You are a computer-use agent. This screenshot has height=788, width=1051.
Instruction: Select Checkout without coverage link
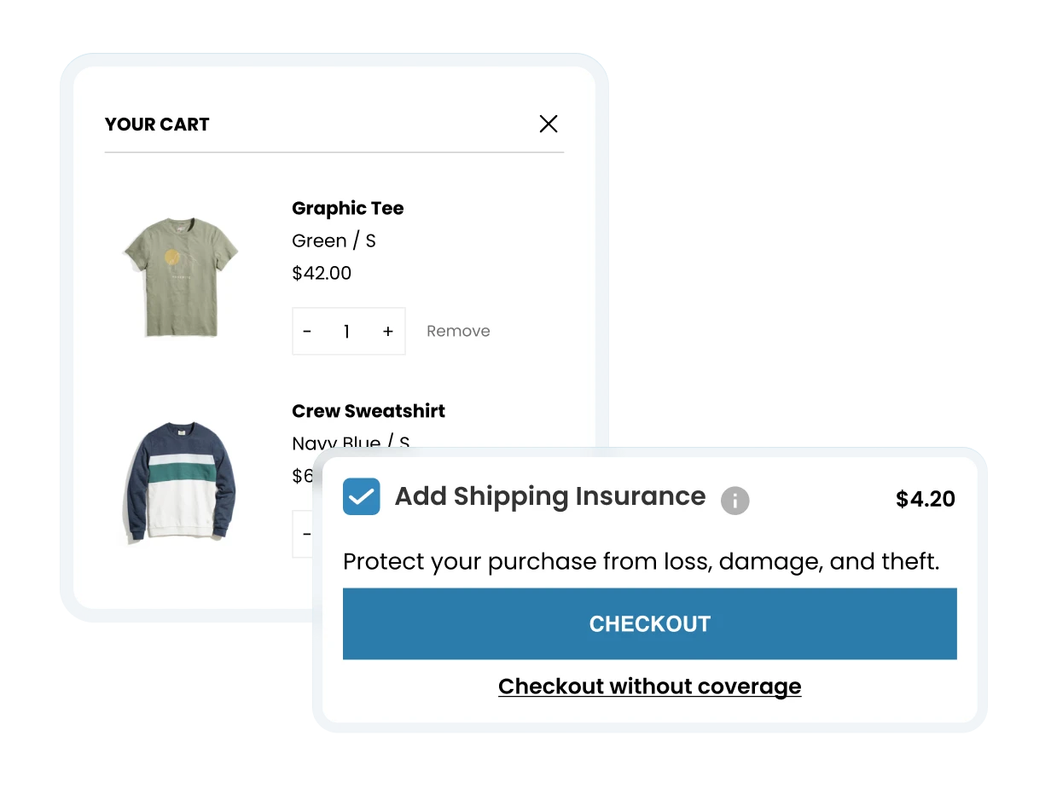click(x=649, y=687)
